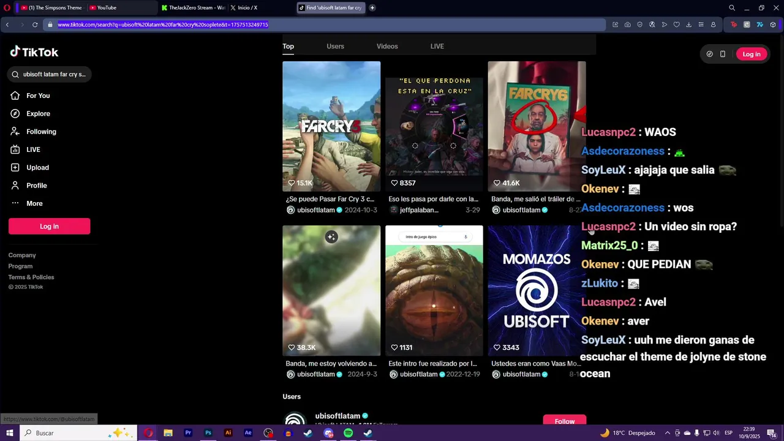The width and height of the screenshot is (784, 441).
Task: Open the Windows Start menu
Action: point(9,433)
